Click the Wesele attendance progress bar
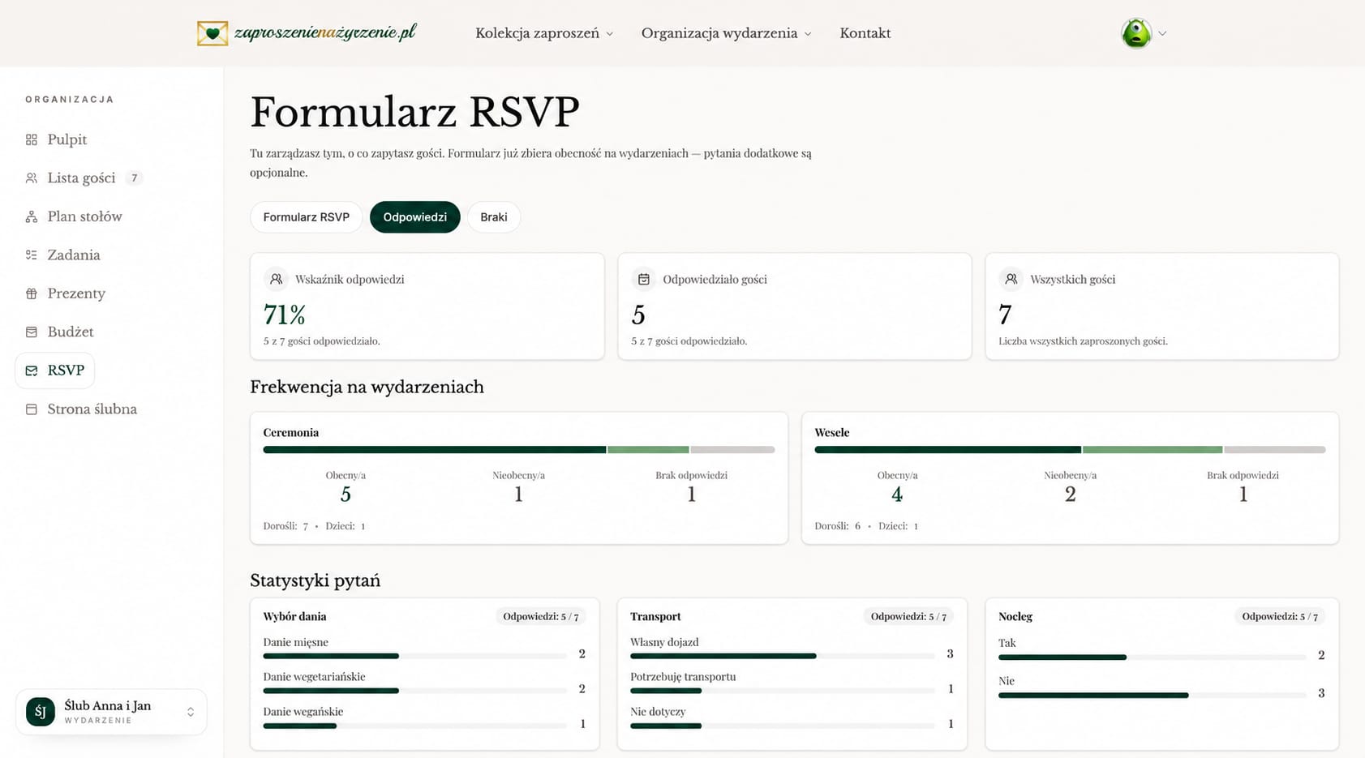Viewport: 1365px width, 758px height. coord(1070,449)
